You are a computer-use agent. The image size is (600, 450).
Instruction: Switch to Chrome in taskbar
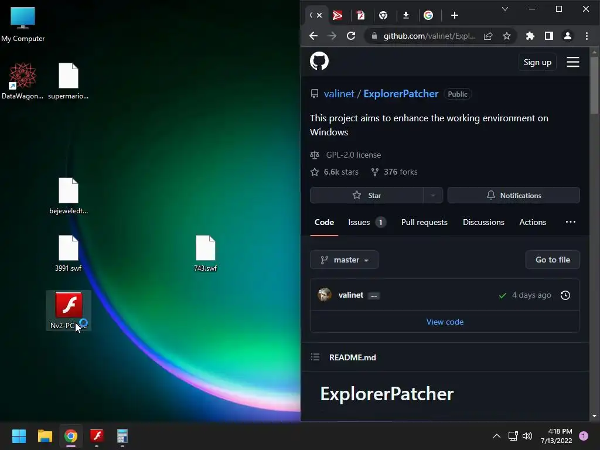pos(71,436)
